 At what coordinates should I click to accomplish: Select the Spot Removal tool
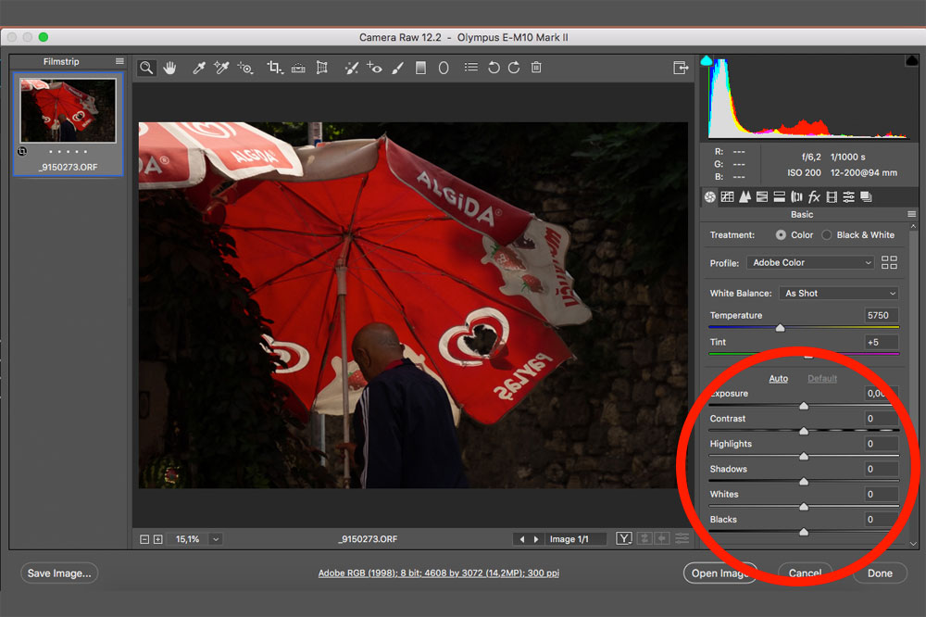[x=352, y=68]
